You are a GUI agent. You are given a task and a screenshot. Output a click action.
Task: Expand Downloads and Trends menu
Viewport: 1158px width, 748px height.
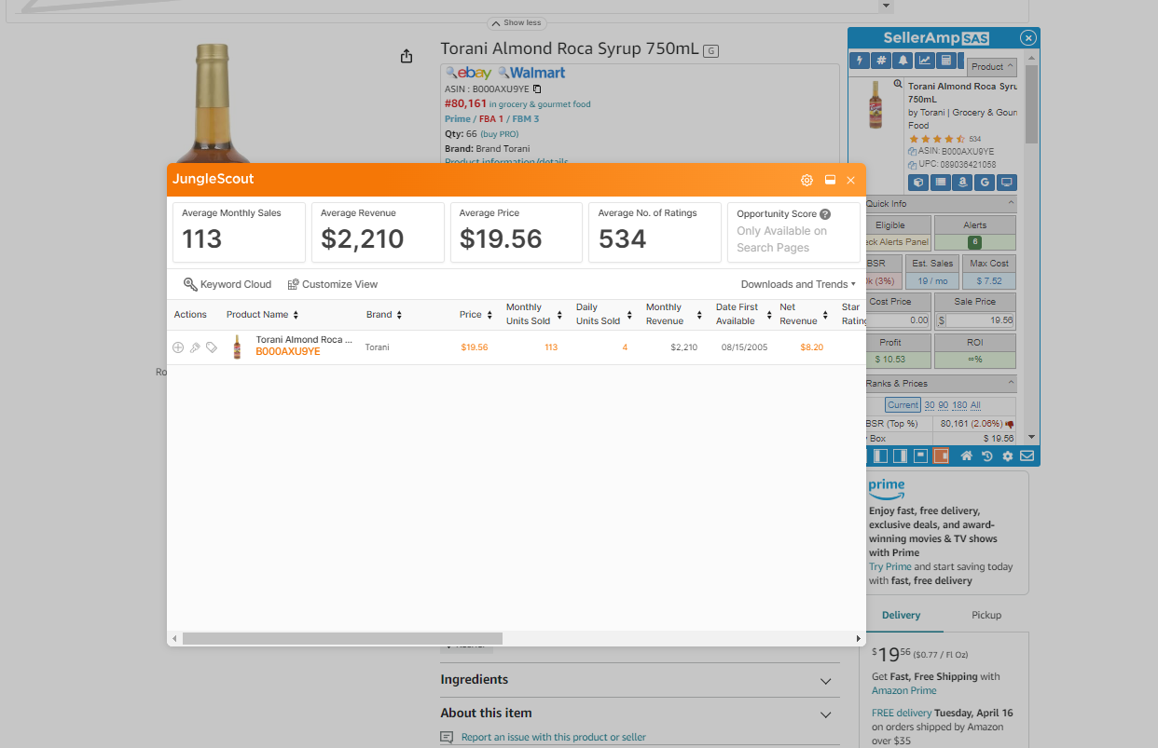click(798, 284)
